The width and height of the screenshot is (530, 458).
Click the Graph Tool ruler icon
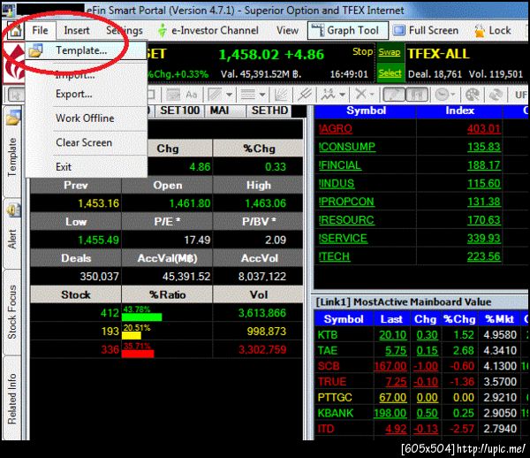tap(318, 30)
